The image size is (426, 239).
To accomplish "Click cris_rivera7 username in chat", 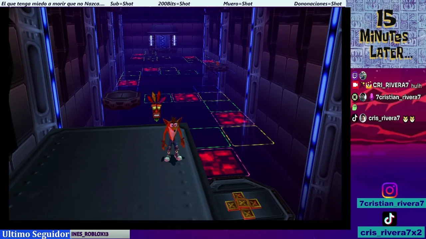I will [x=384, y=118].
